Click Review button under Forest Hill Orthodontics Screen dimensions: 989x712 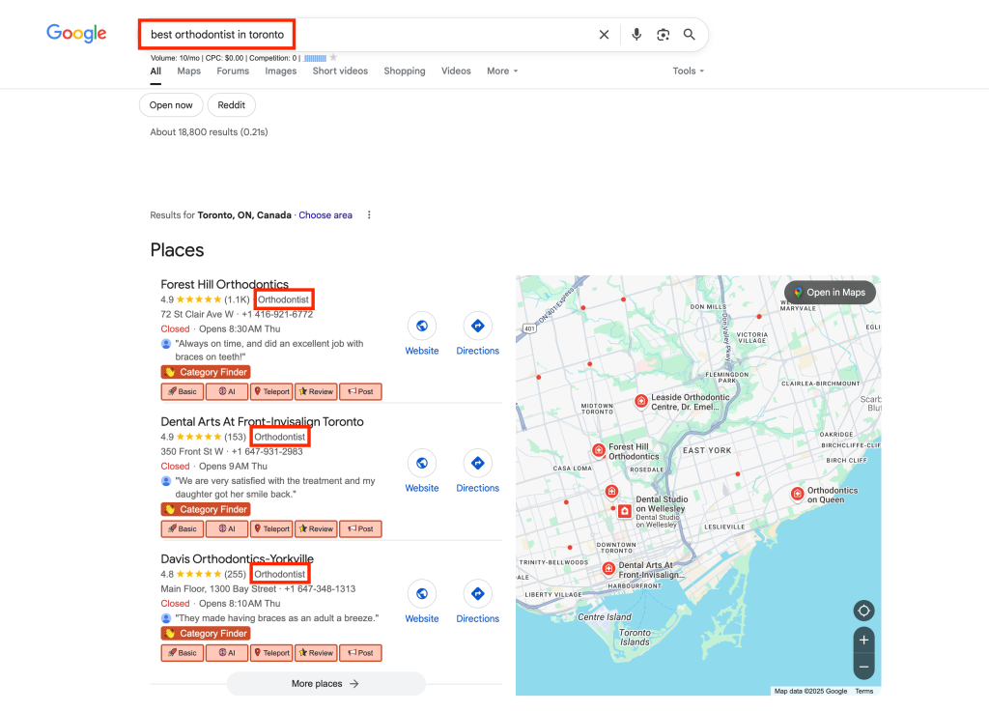pyautogui.click(x=316, y=391)
